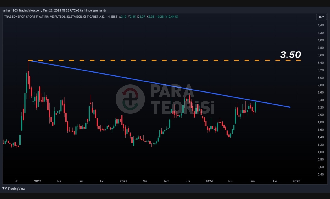Click the 1,20 price axis label
330x199 pixels.
coord(320,145)
